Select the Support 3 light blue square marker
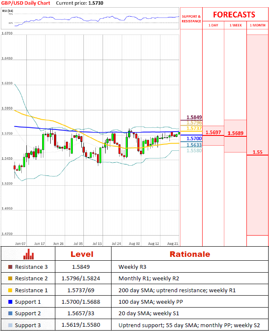 coord(10,325)
